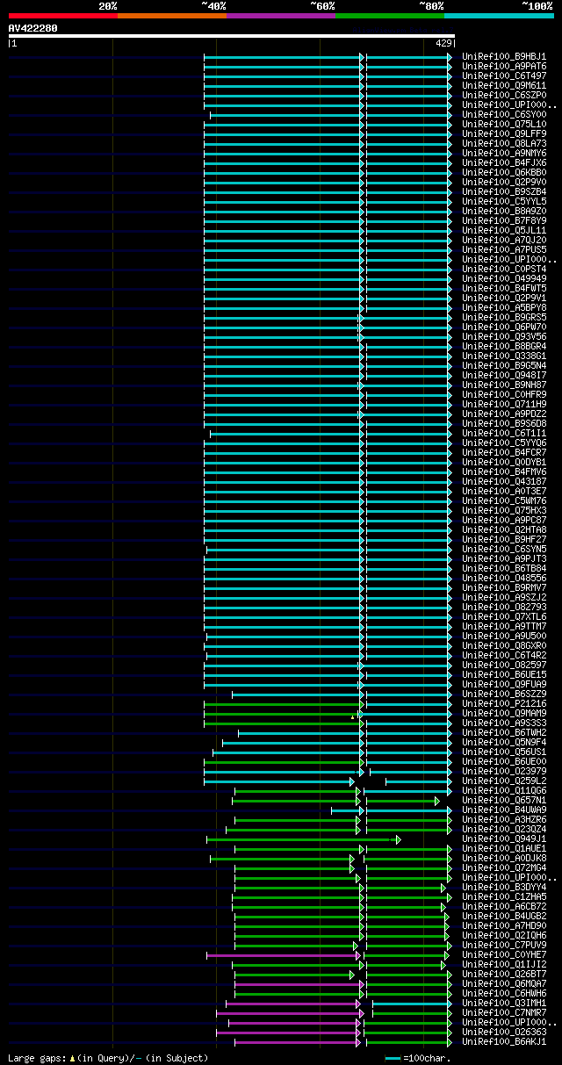Click the cyan ~100% identity legend bar

pos(499,16)
